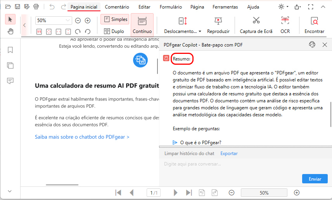Open the 50% zoom level dropdown

click(68, 20)
